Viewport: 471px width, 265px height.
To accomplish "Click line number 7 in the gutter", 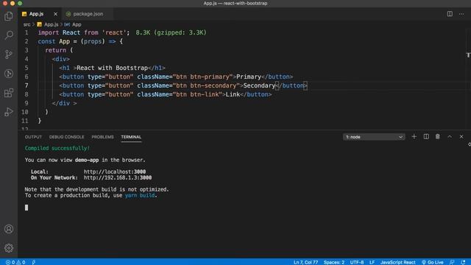I will point(26,85).
